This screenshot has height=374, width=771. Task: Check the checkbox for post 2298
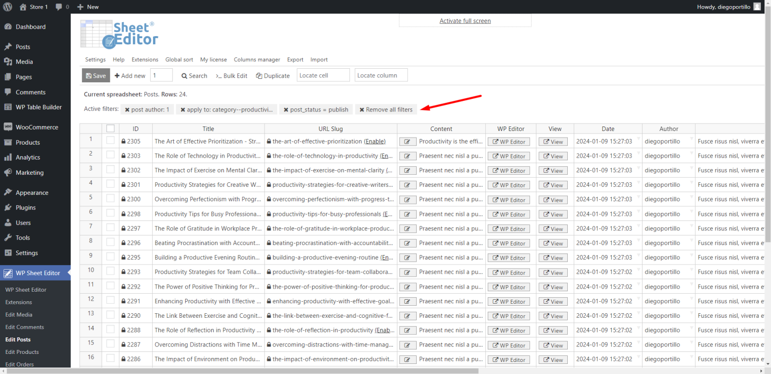[110, 214]
